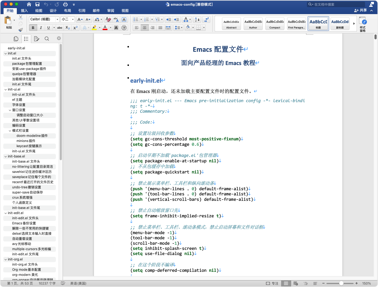
Task: Open the search pane in the sidebar
Action: point(47,39)
